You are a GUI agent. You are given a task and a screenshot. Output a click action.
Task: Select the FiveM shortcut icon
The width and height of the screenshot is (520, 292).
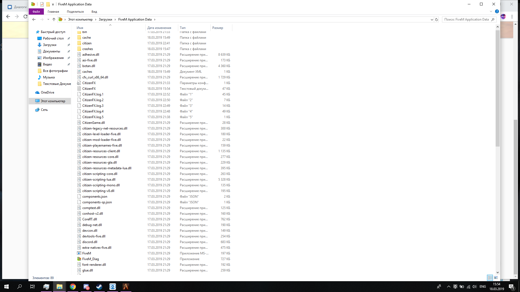click(79, 253)
